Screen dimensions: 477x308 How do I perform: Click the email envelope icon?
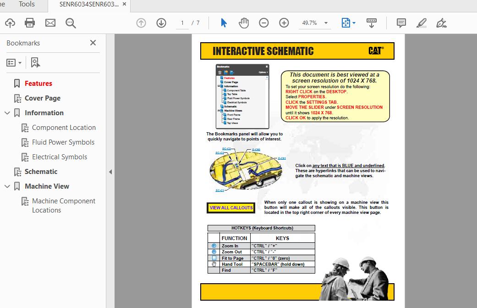[50, 23]
